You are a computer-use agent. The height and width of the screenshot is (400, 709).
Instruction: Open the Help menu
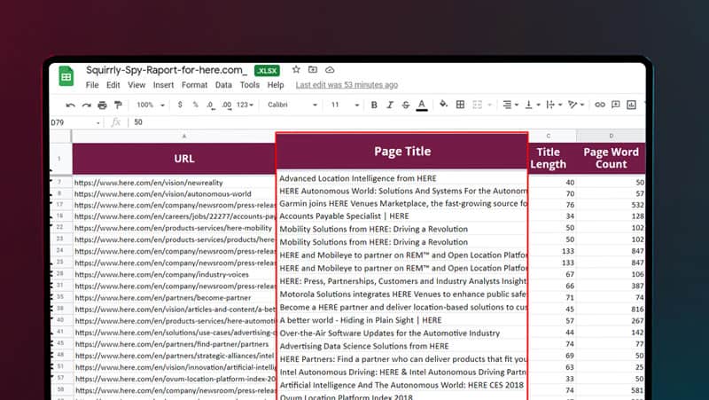click(x=276, y=85)
